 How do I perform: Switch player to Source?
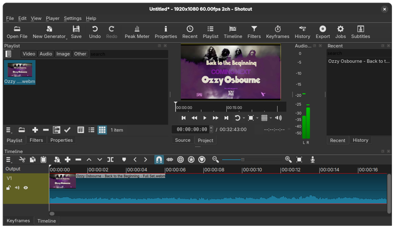[x=183, y=140]
